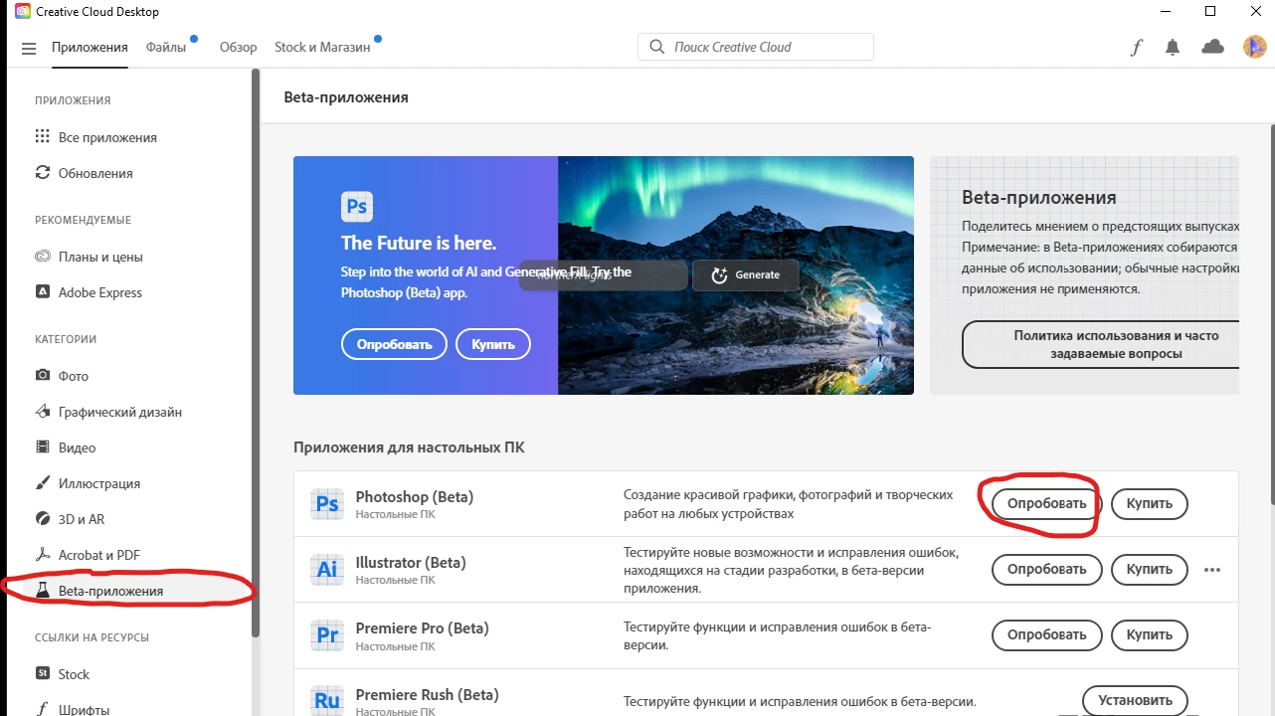
Task: Check cloud sync status icon
Action: 1212,47
